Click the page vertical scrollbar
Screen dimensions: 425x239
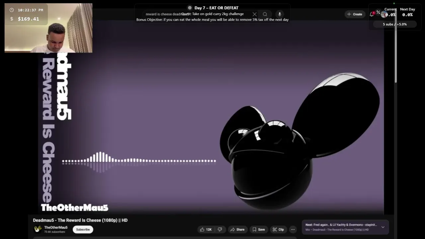pyautogui.click(x=395, y=50)
